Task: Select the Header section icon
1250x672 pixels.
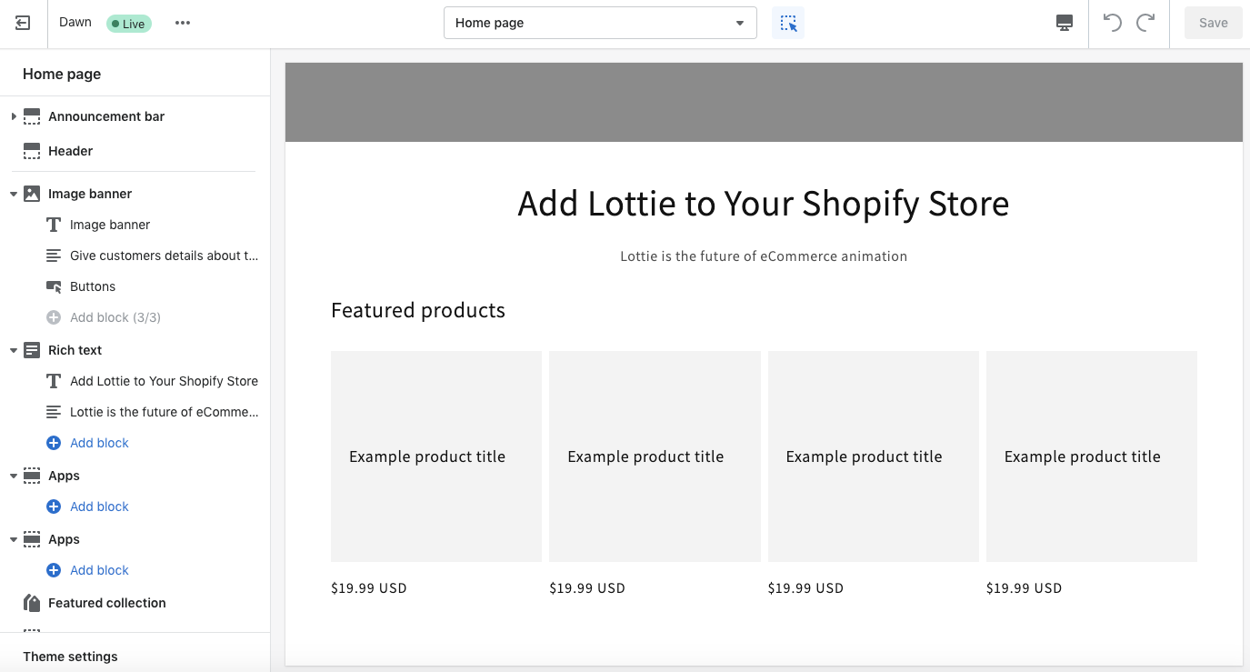Action: coord(32,151)
